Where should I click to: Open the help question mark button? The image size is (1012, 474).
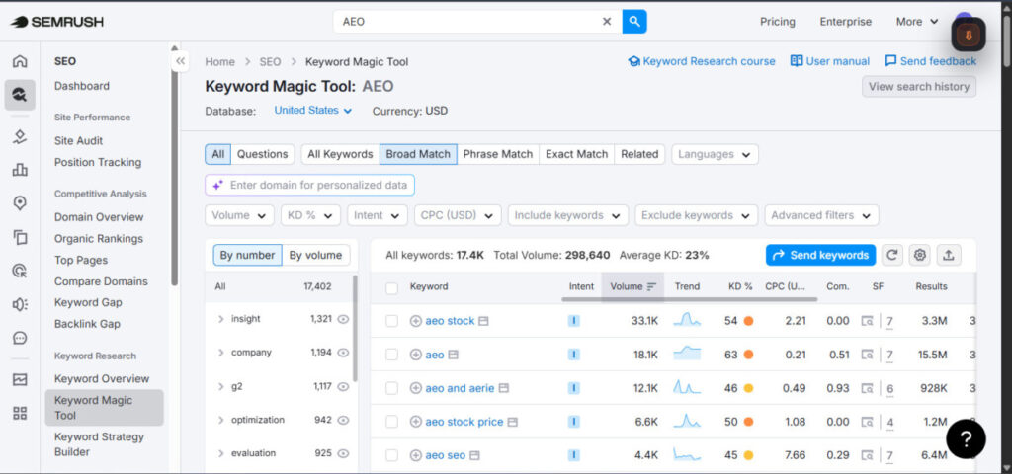(x=966, y=439)
